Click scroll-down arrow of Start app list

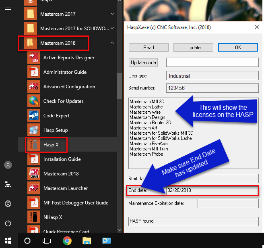coord(120,230)
